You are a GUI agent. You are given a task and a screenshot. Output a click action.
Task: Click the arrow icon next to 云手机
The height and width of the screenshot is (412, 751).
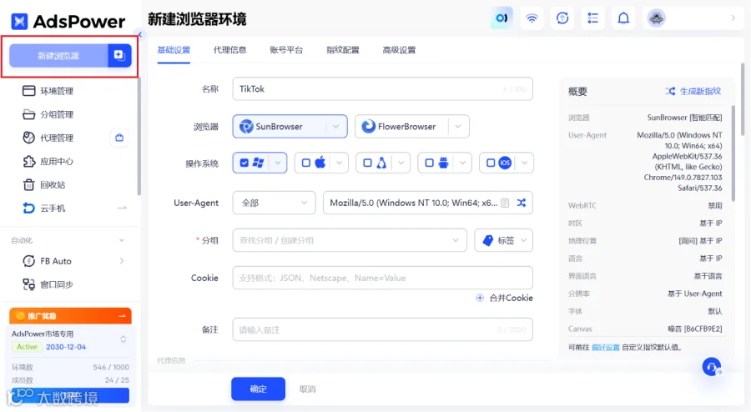[122, 209]
